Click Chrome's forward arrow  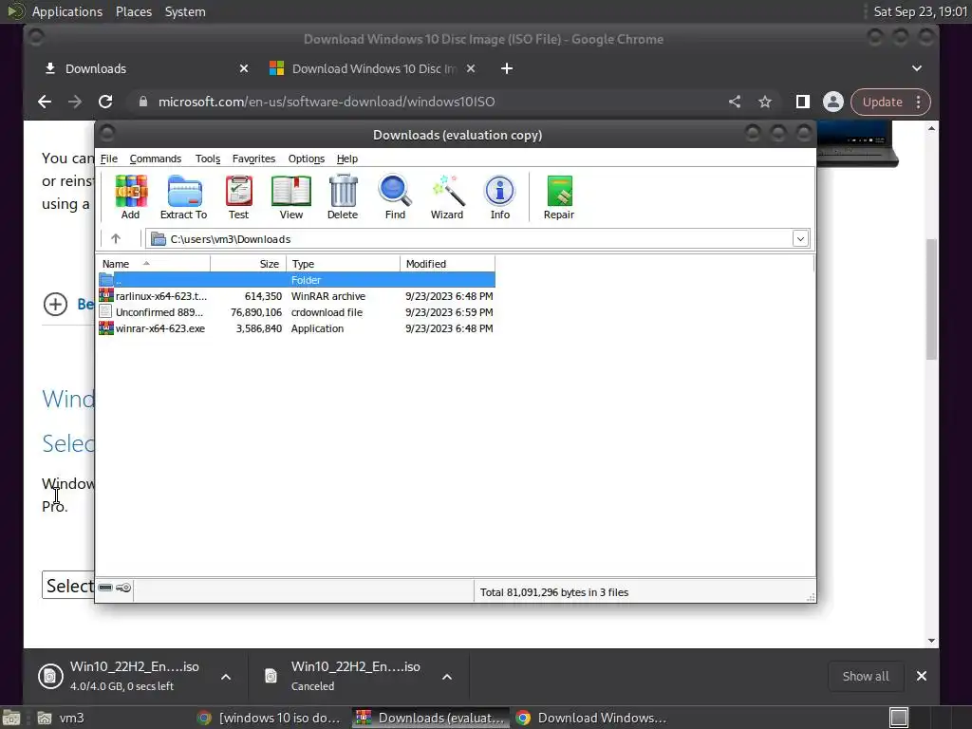75,102
